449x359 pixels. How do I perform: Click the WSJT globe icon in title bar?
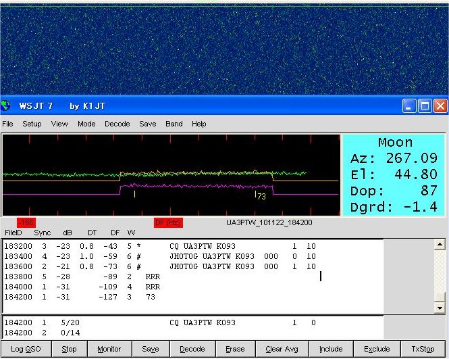click(5, 106)
